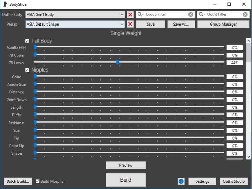
Task: Delete preset with red X beside ASIA Default Shape
Action: [130, 24]
